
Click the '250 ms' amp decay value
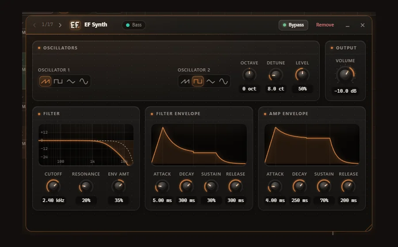[299, 200]
